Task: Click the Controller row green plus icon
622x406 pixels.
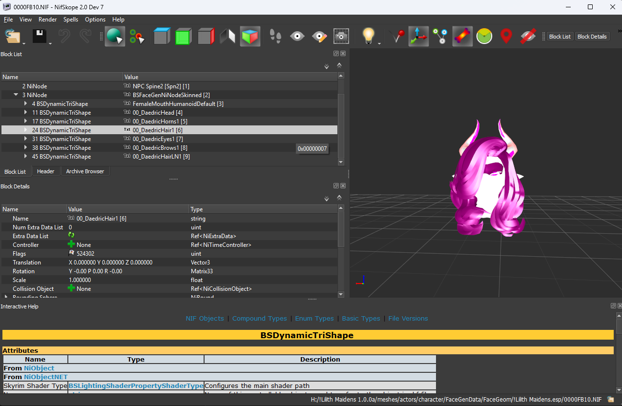Action: pos(71,245)
